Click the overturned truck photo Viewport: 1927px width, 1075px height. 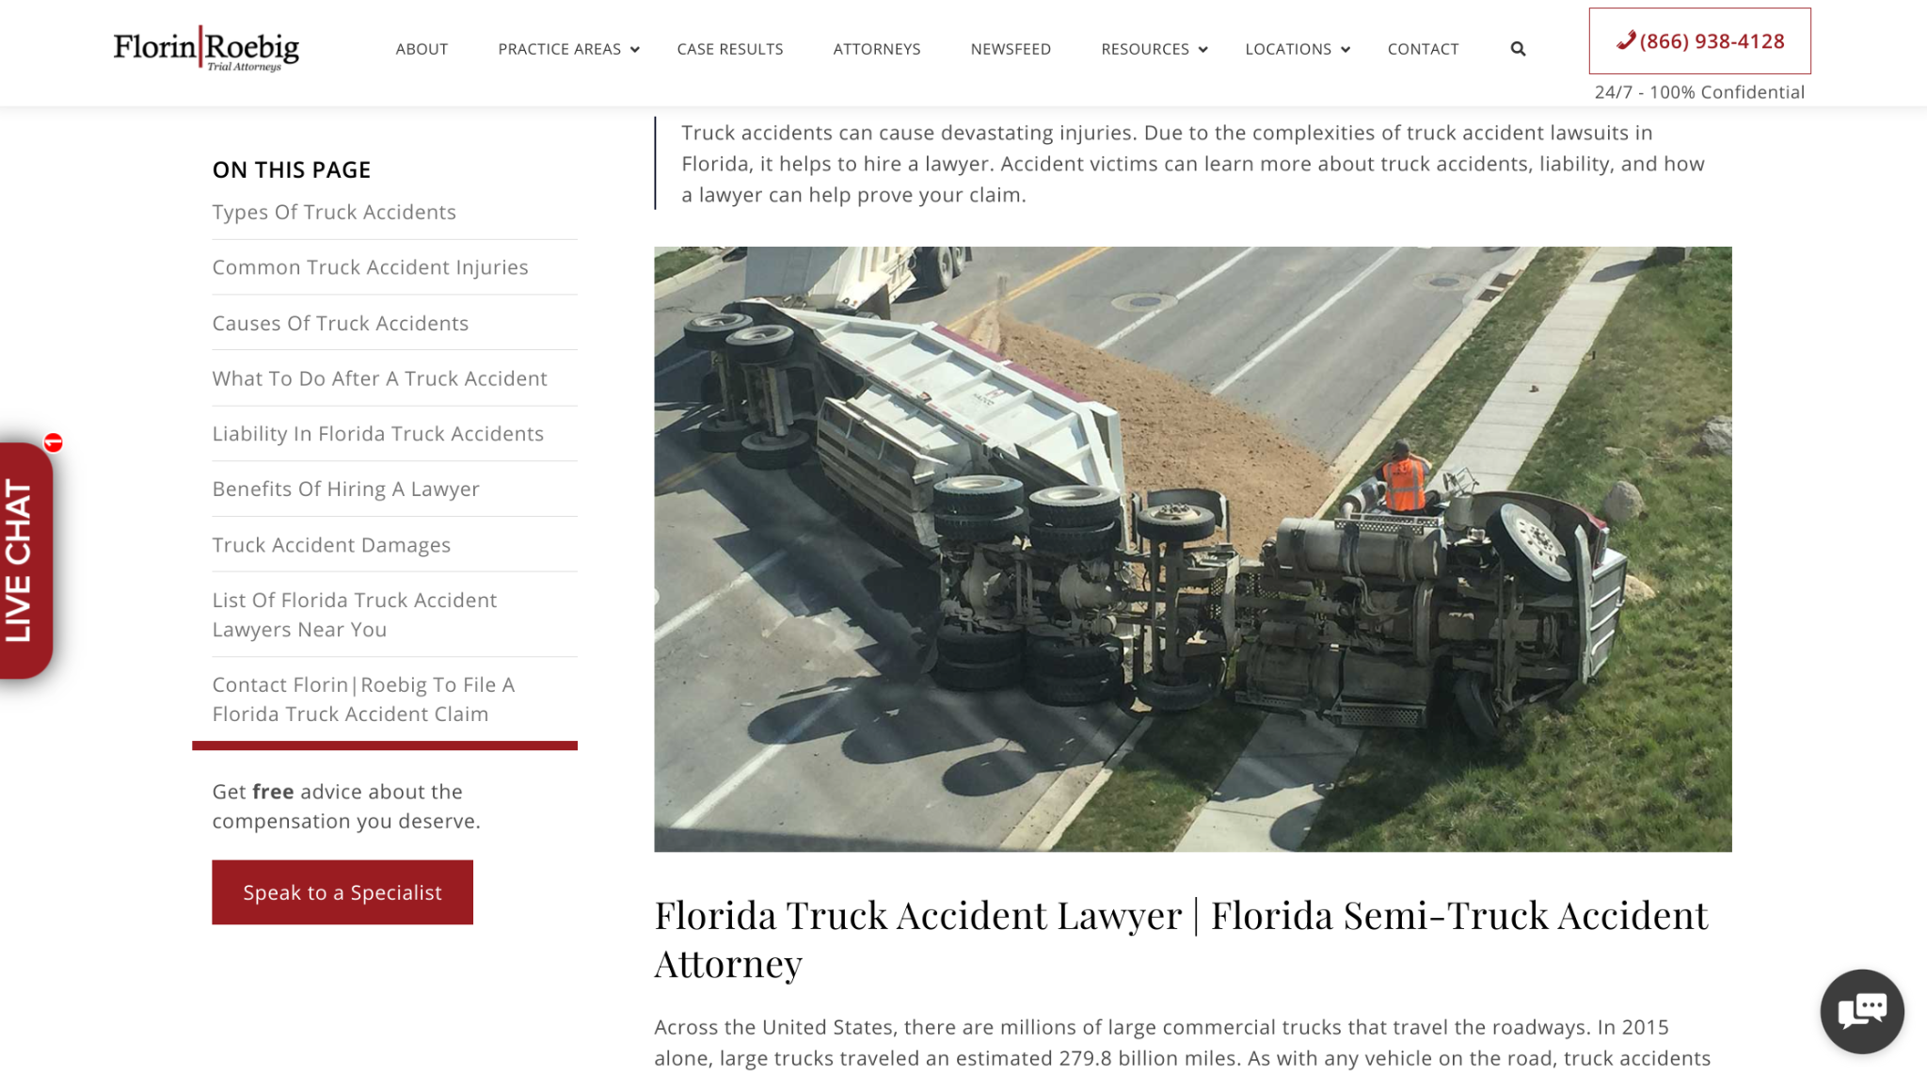[1193, 550]
